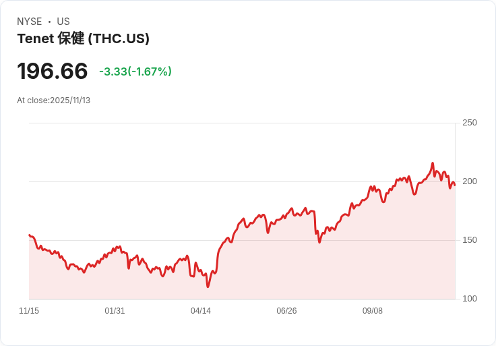The image size is (496, 346).
Task: Click the 06/26 date axis label
Action: click(x=286, y=311)
